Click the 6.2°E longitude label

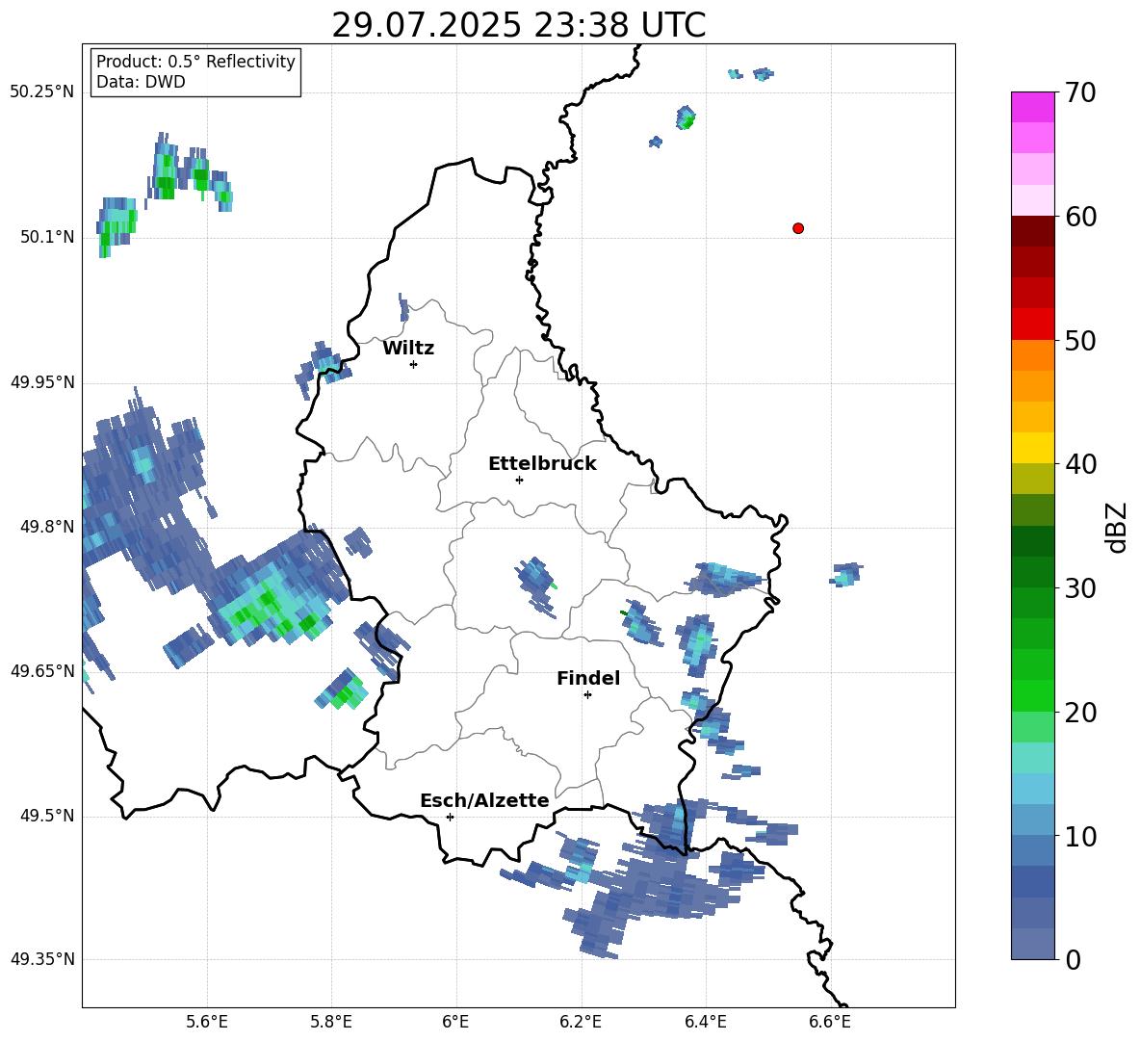click(x=581, y=1022)
